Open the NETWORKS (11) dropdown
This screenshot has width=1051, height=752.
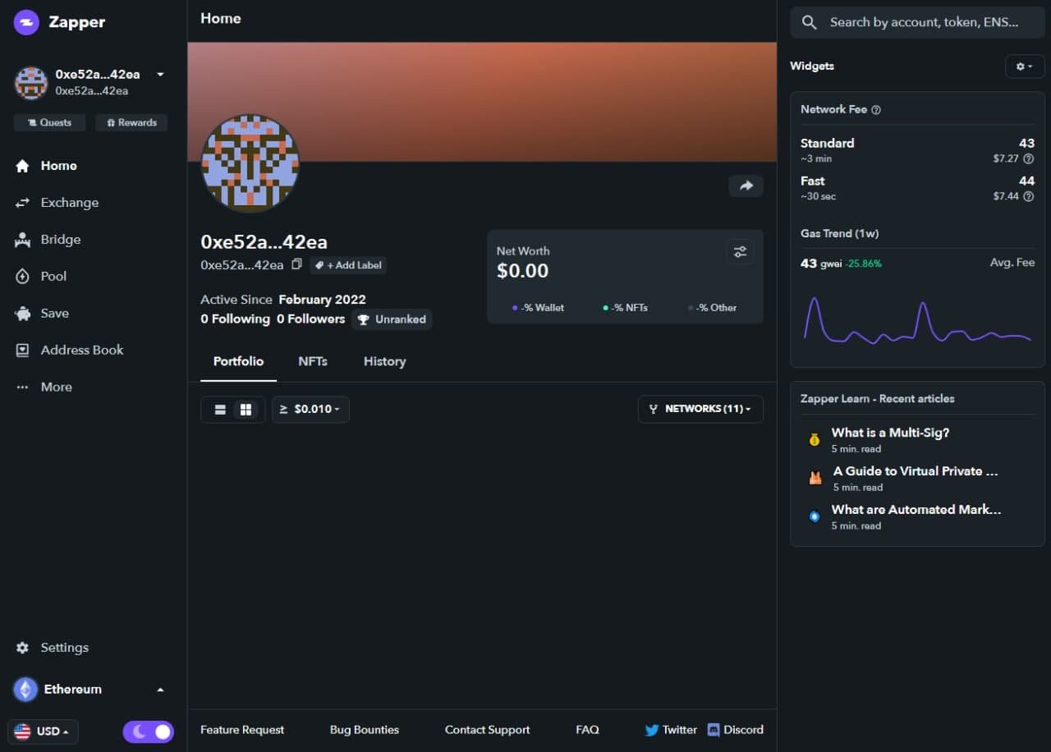coord(700,409)
